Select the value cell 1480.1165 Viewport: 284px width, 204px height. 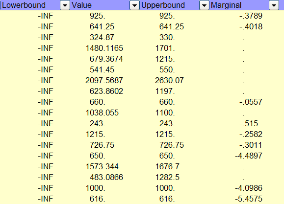(x=104, y=48)
